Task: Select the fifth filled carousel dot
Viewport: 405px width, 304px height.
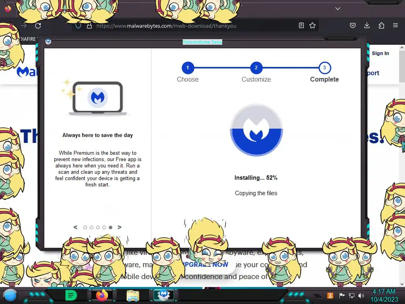Action: click(111, 228)
